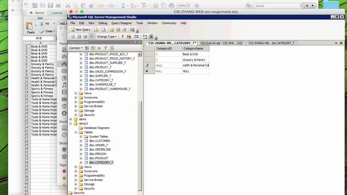Image resolution: width=347 pixels, height=195 pixels.
Task: Expand the demo database node
Action: (x=70, y=119)
